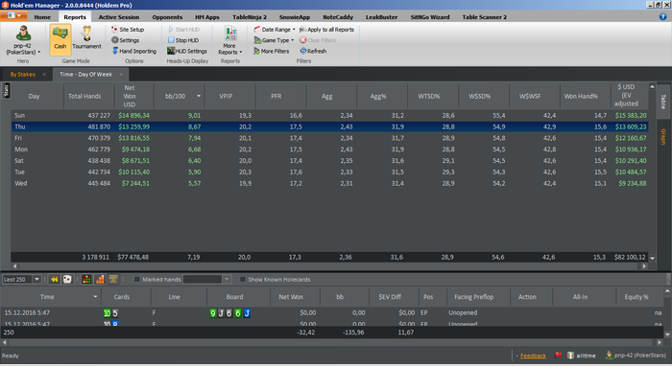The image size is (672, 366).
Task: Open the Last 250 hands dropdown
Action: [x=21, y=279]
